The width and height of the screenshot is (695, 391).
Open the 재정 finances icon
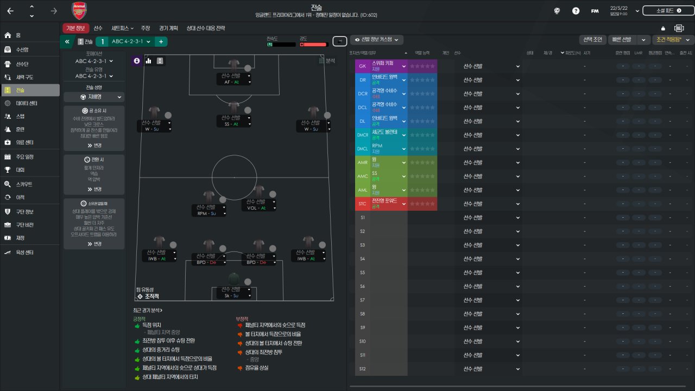8,238
